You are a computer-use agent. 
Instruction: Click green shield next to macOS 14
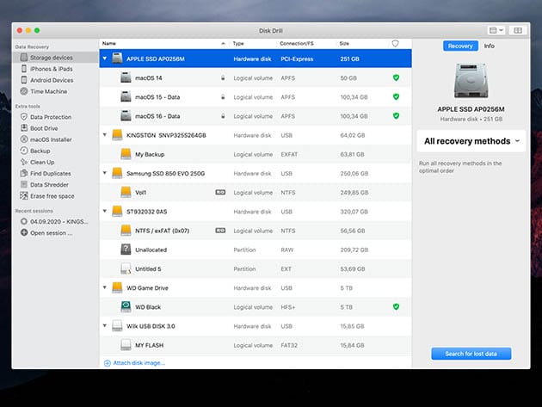tap(396, 77)
